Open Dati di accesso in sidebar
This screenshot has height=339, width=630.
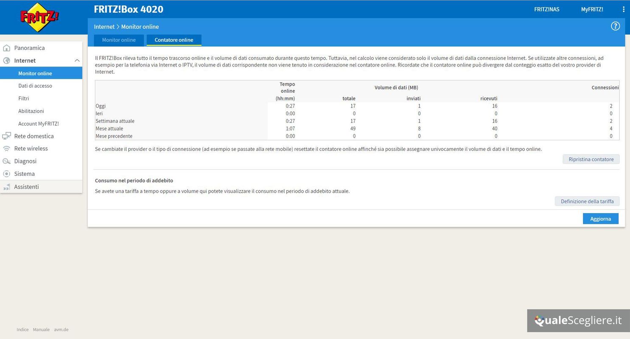click(x=35, y=86)
